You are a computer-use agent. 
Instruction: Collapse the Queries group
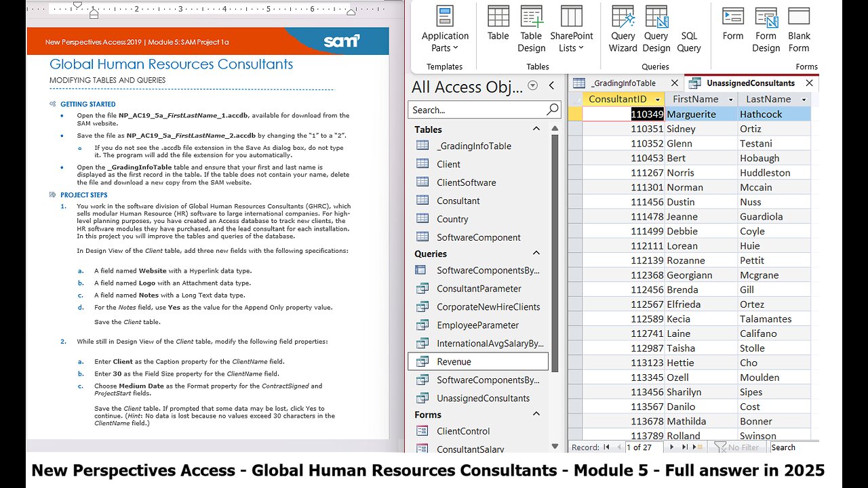[536, 253]
